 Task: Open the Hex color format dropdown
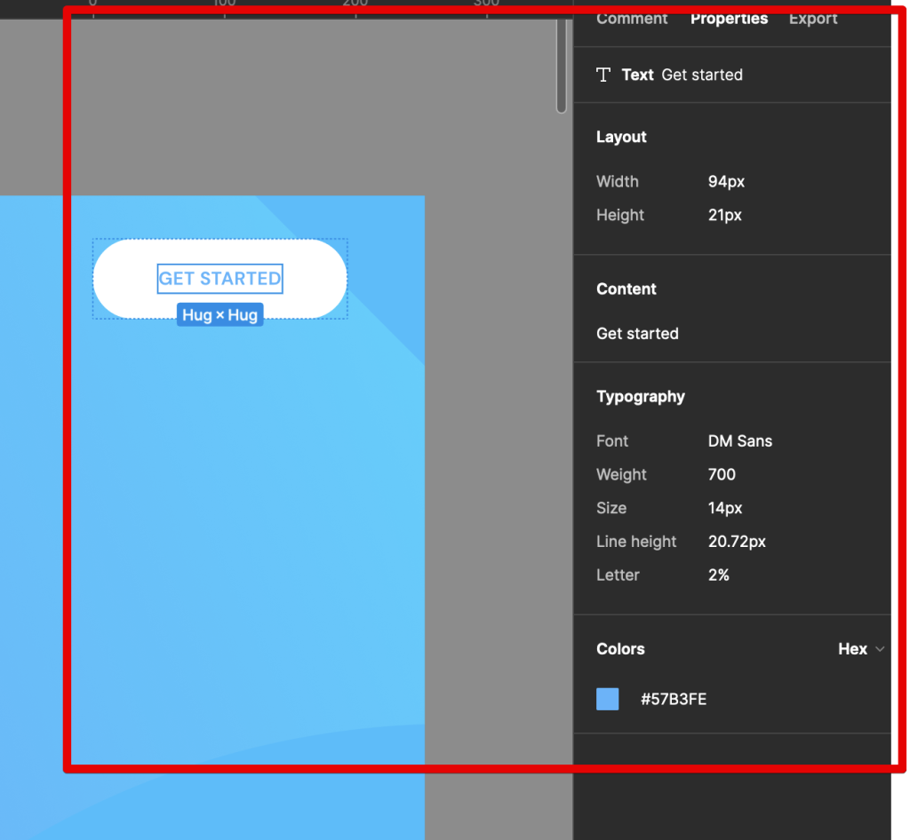tap(861, 649)
